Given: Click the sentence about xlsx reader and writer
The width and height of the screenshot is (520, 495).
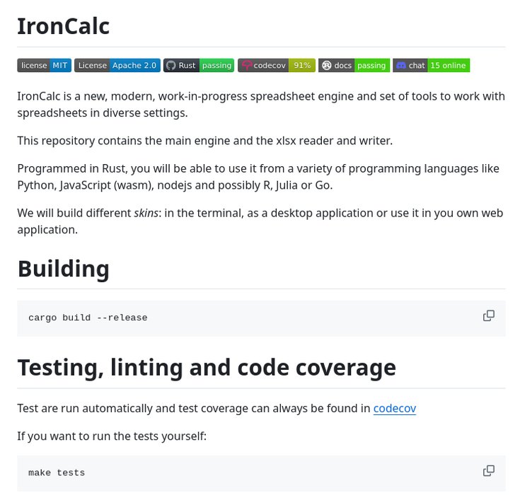Looking at the screenshot, I should coord(205,141).
